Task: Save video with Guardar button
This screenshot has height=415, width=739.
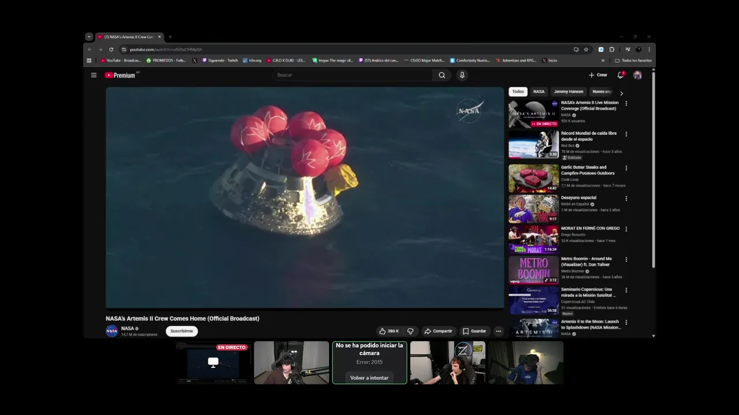Action: coord(475,331)
